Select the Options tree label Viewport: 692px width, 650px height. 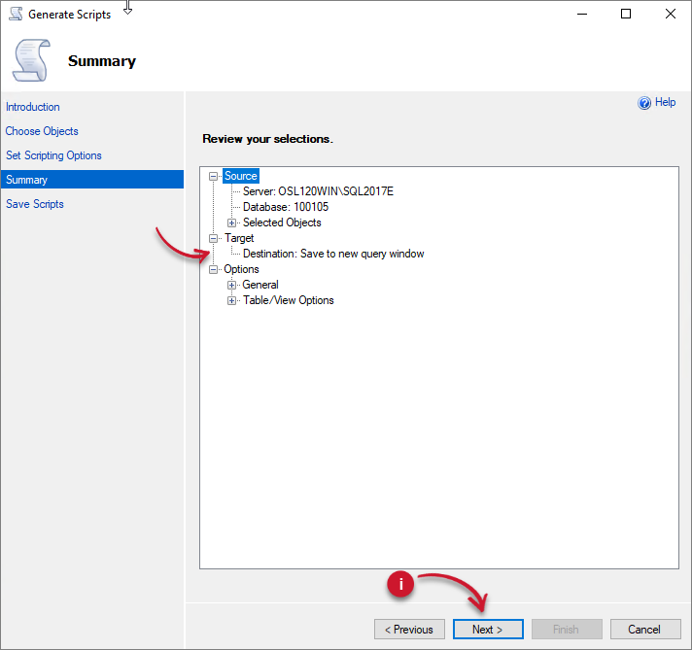(241, 269)
